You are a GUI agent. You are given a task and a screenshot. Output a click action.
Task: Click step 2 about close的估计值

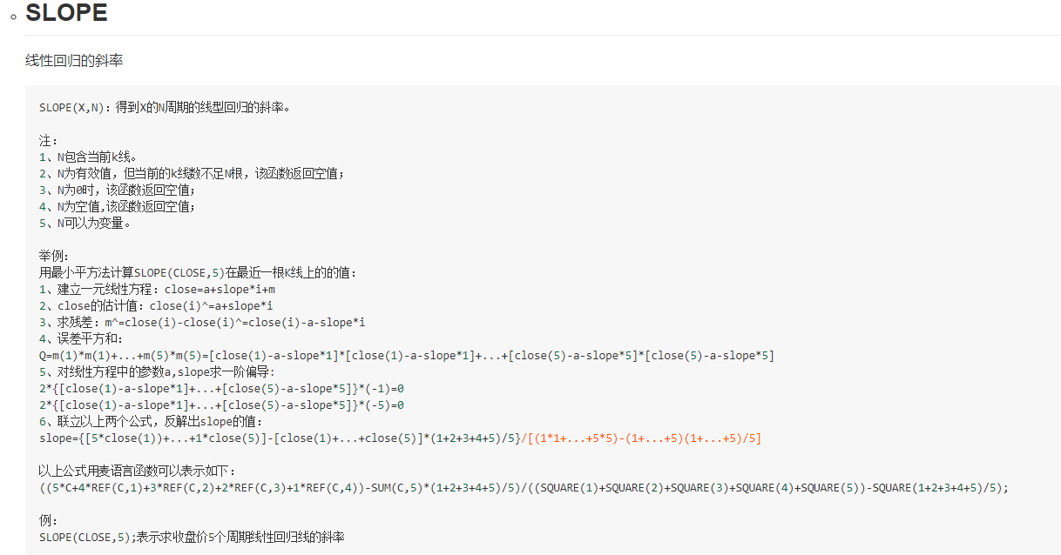156,305
